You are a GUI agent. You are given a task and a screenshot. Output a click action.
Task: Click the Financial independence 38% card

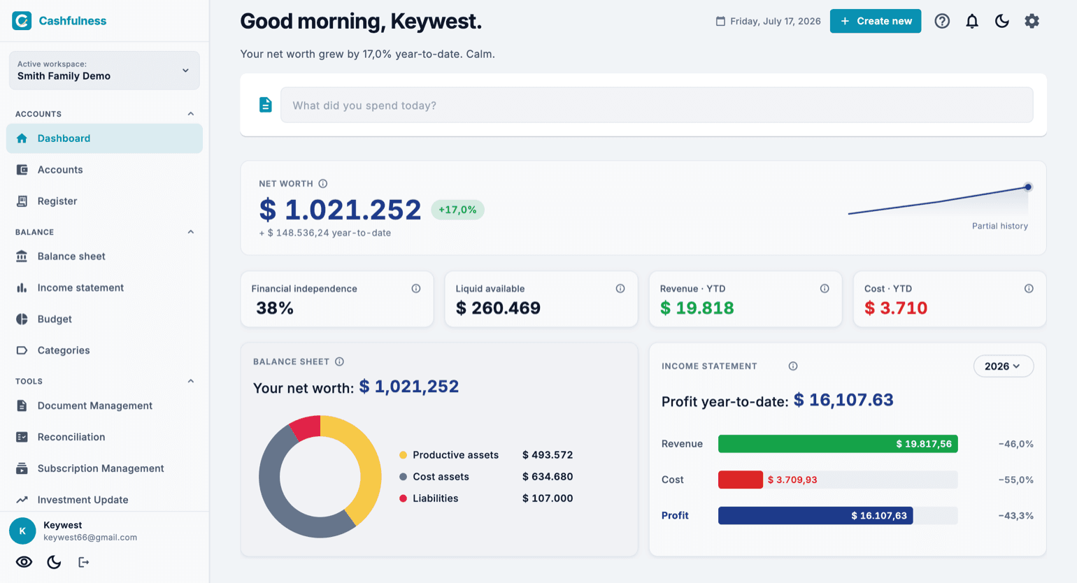point(337,299)
